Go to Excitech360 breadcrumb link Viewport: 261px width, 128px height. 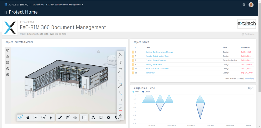(x=38, y=5)
